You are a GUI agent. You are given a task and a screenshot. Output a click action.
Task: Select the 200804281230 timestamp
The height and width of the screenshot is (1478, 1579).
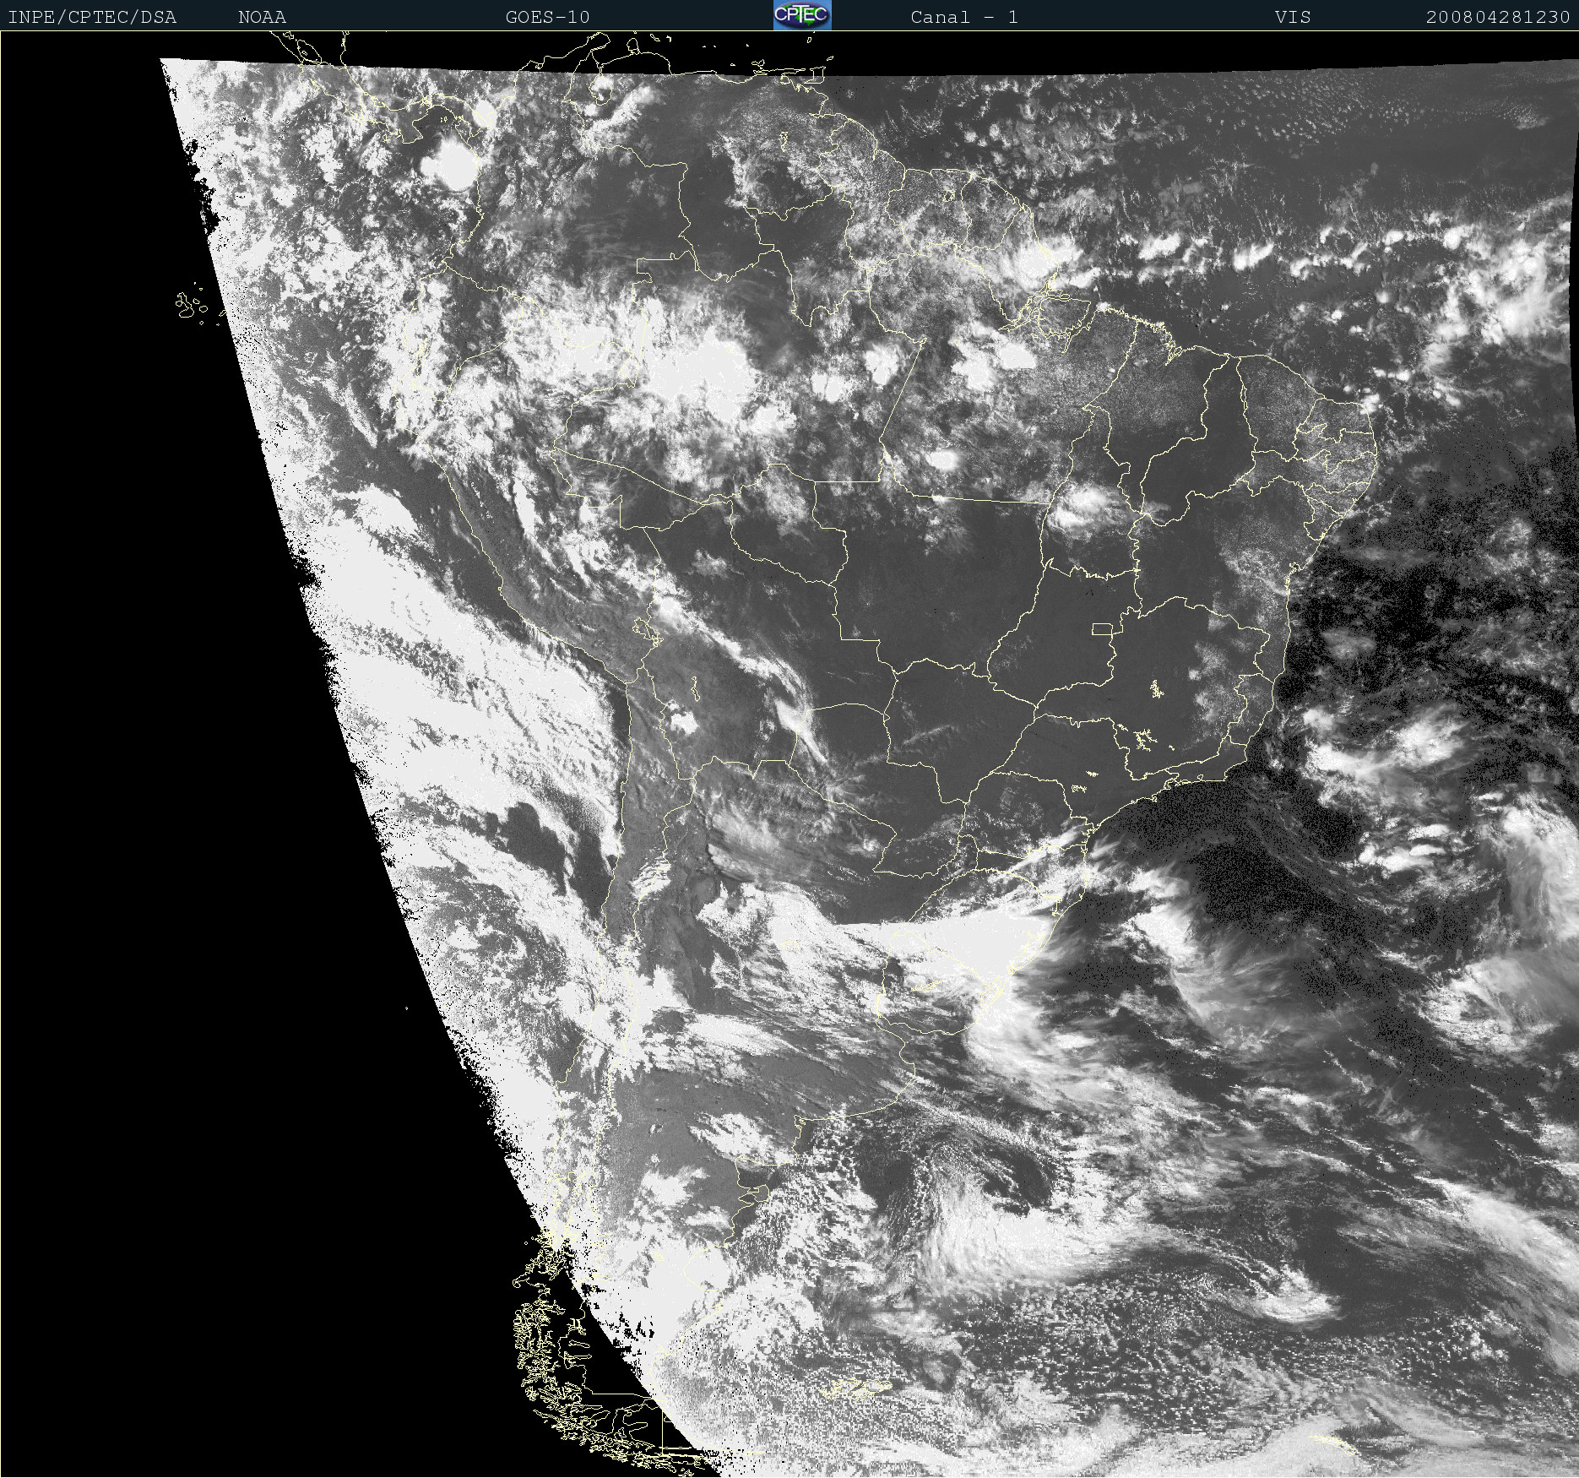coord(1498,17)
